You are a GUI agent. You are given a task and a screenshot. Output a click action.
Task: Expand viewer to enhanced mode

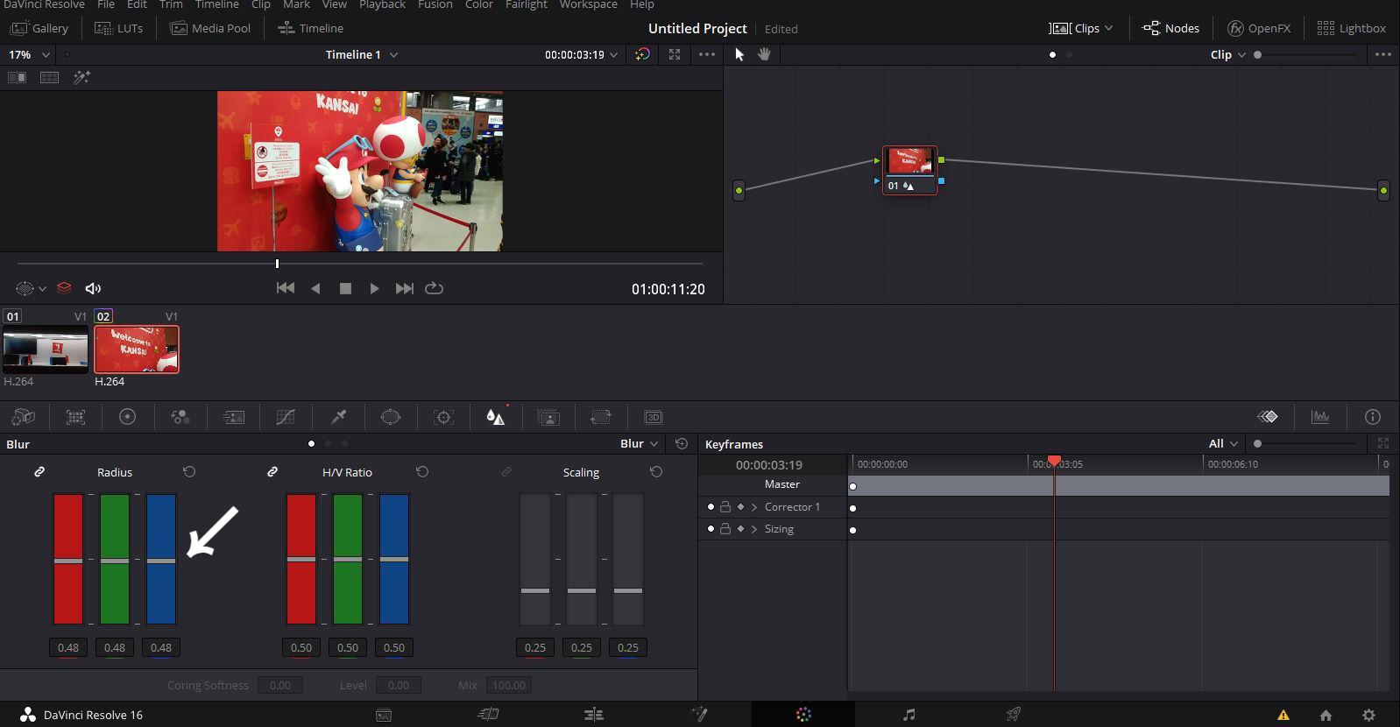coord(675,54)
